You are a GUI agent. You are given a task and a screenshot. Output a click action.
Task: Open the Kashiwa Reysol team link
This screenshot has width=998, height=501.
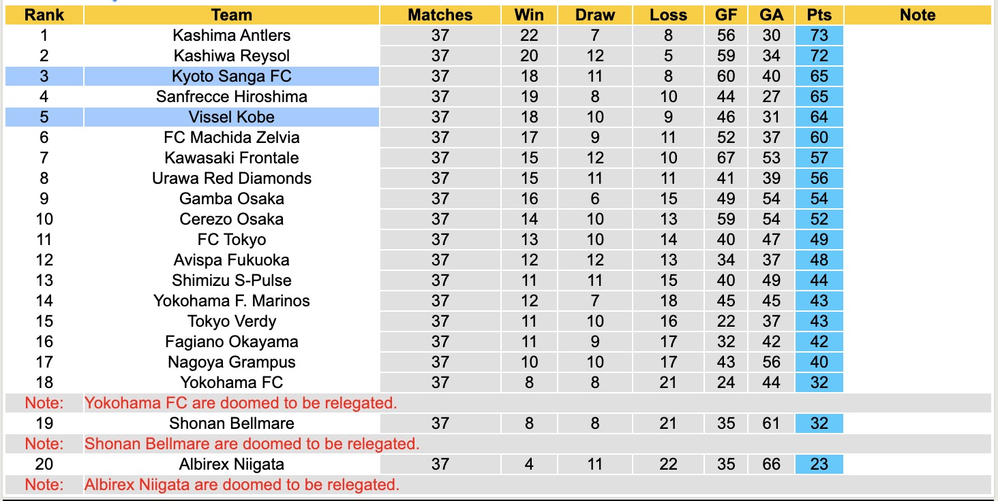pos(232,56)
